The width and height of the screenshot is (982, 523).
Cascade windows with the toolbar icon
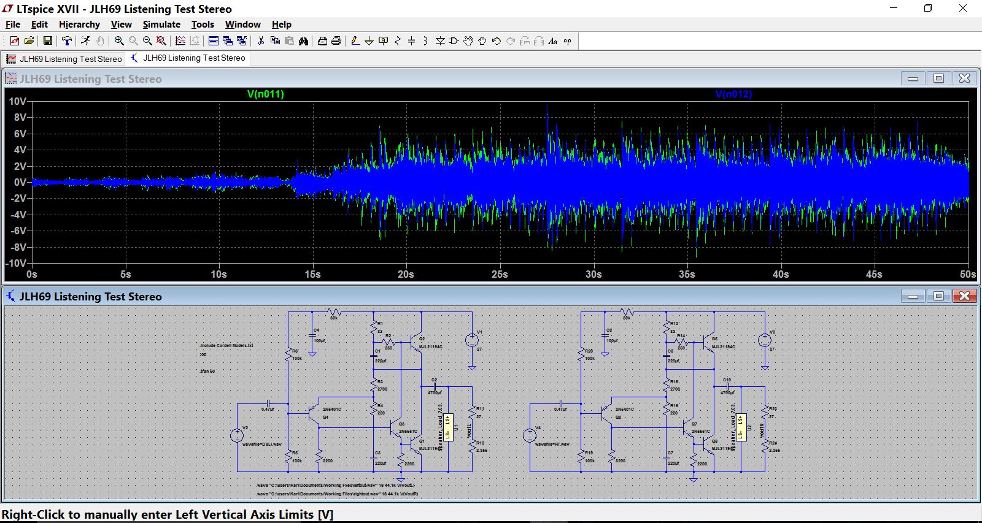227,41
